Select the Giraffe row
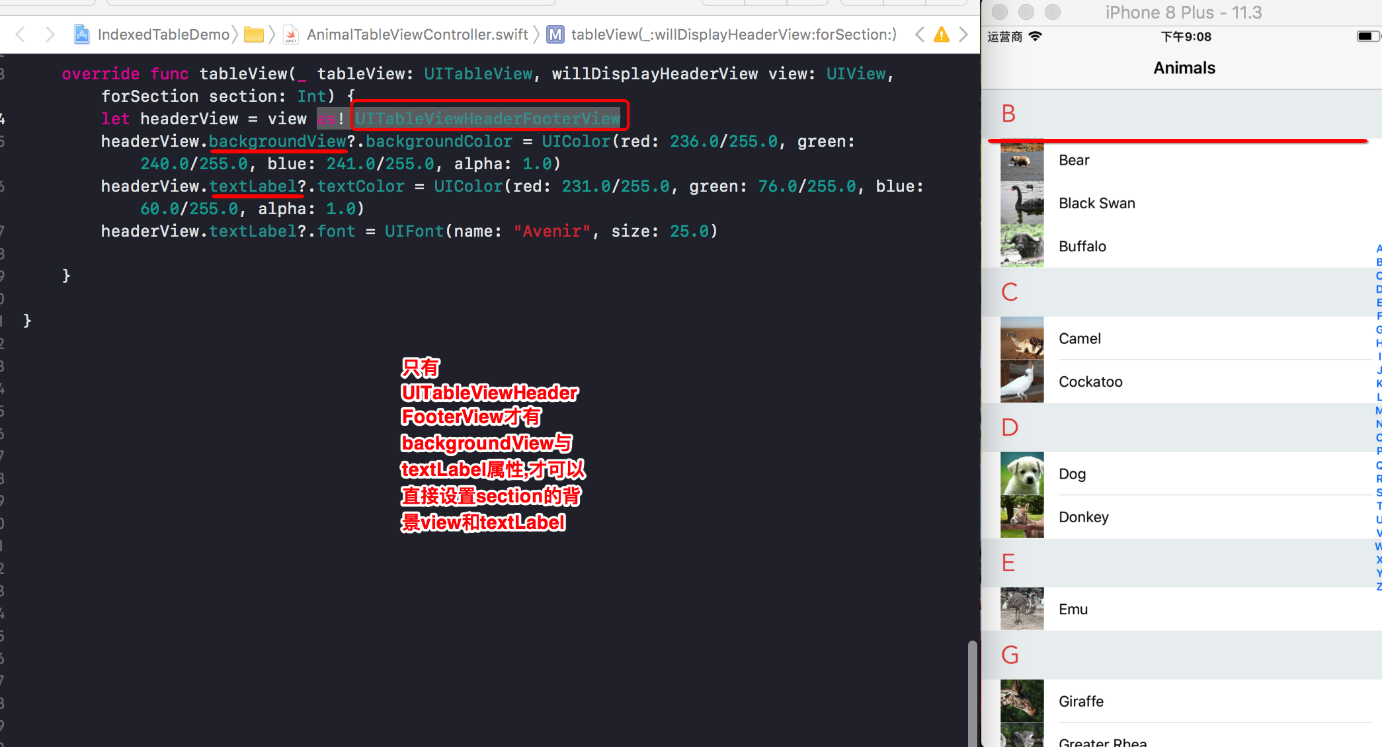Screen dimensions: 1382x747 pyautogui.click(x=1181, y=701)
